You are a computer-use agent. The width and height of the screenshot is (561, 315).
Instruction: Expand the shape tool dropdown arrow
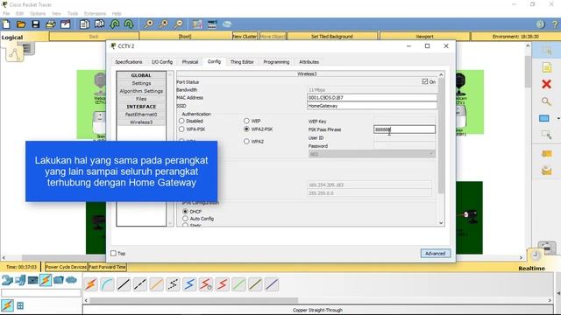(557, 118)
